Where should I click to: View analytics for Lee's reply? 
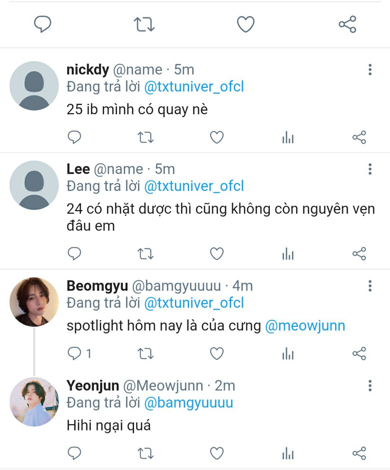click(x=288, y=254)
